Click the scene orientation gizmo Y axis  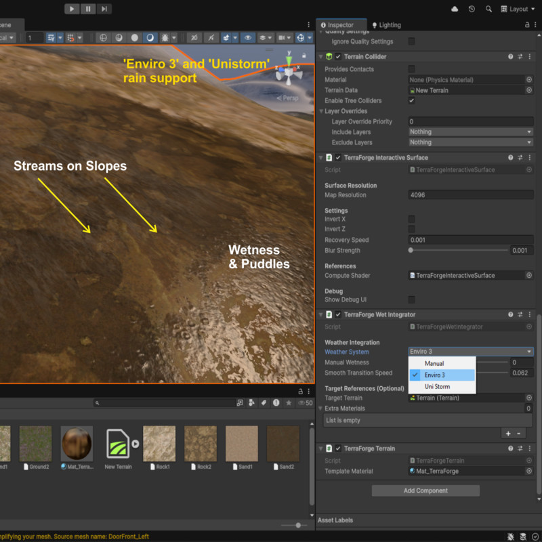(x=289, y=60)
